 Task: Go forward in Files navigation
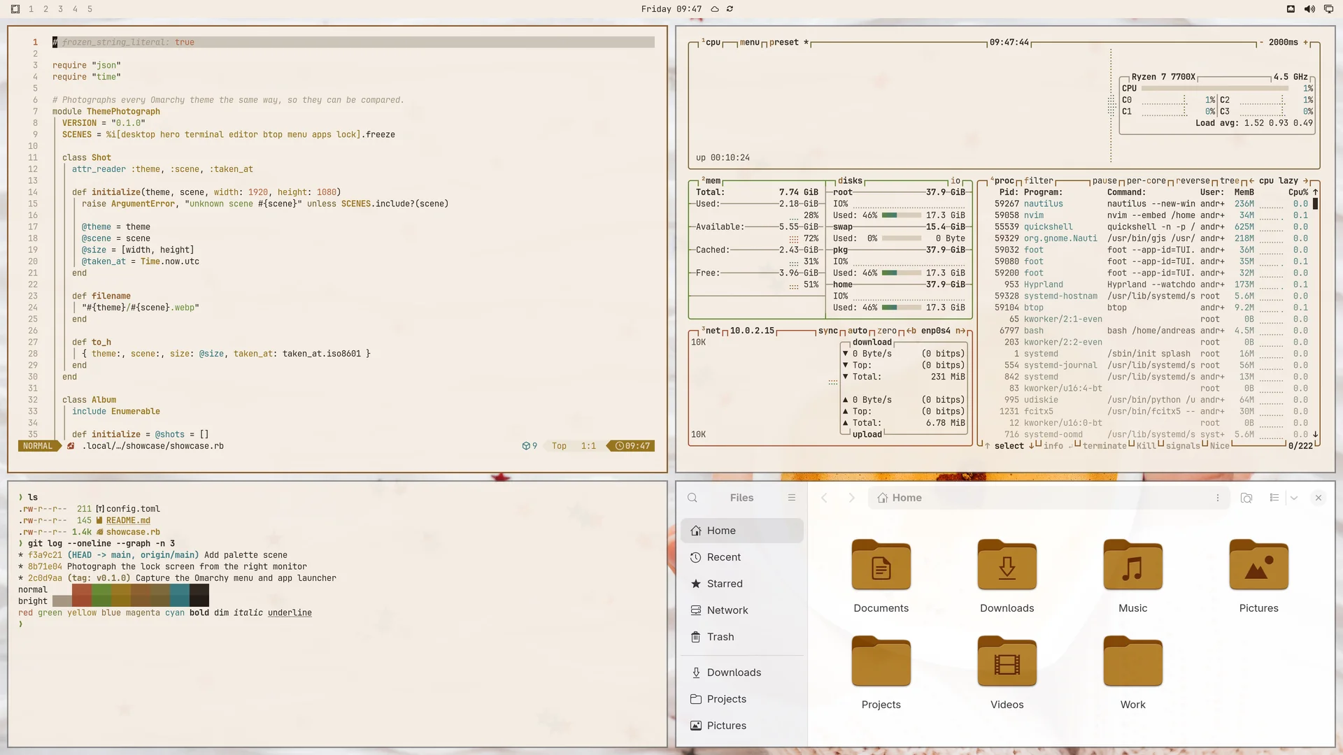click(851, 498)
